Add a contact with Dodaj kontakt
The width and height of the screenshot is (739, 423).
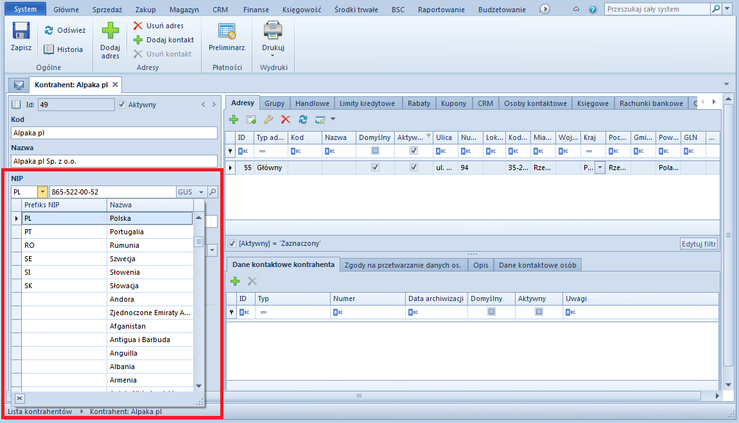164,40
